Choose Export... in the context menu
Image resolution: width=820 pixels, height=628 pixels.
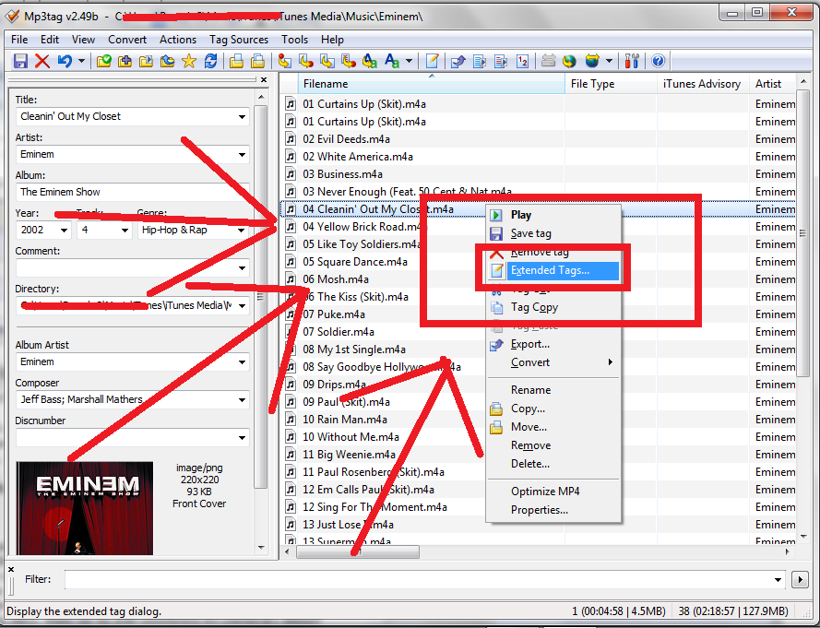click(x=553, y=344)
